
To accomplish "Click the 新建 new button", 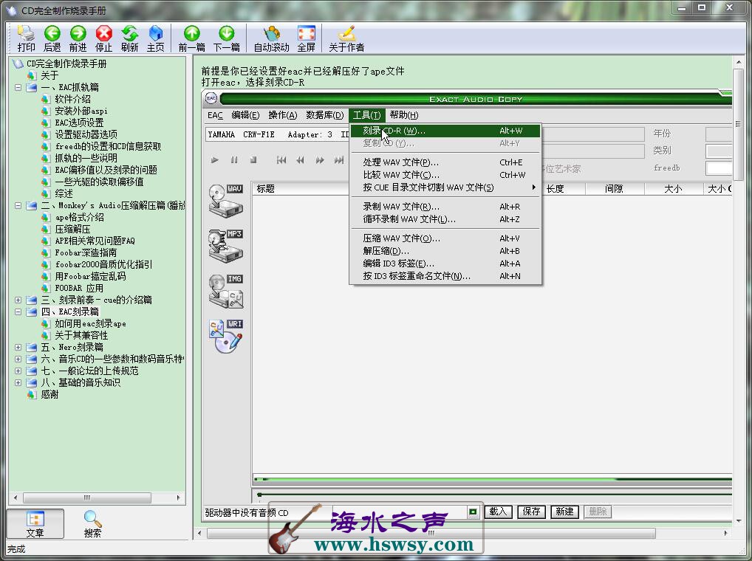I will click(564, 512).
